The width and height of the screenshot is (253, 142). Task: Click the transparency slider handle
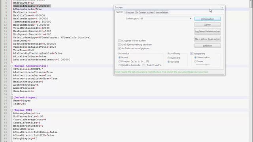206,65
